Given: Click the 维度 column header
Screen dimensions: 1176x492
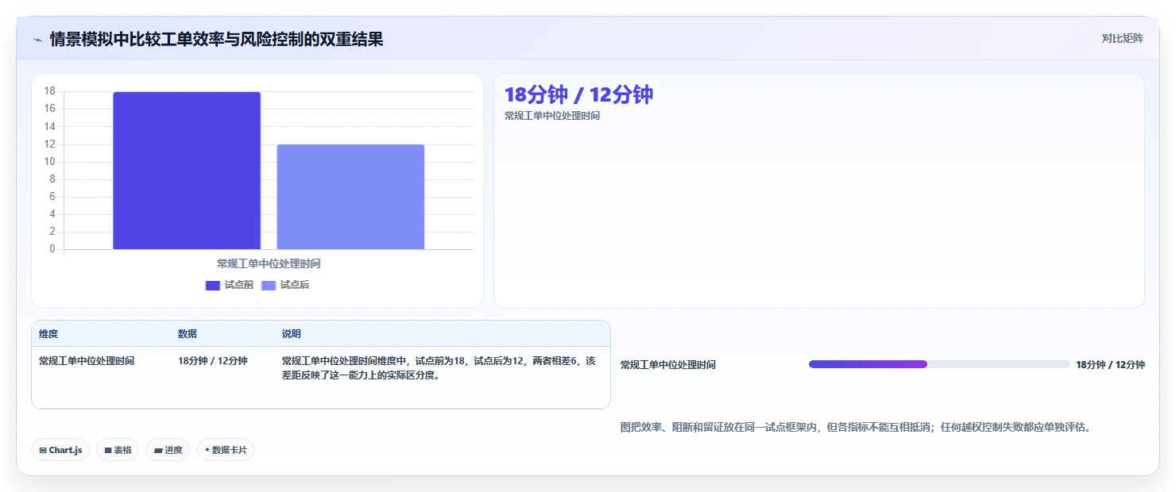Looking at the screenshot, I should click(48, 334).
